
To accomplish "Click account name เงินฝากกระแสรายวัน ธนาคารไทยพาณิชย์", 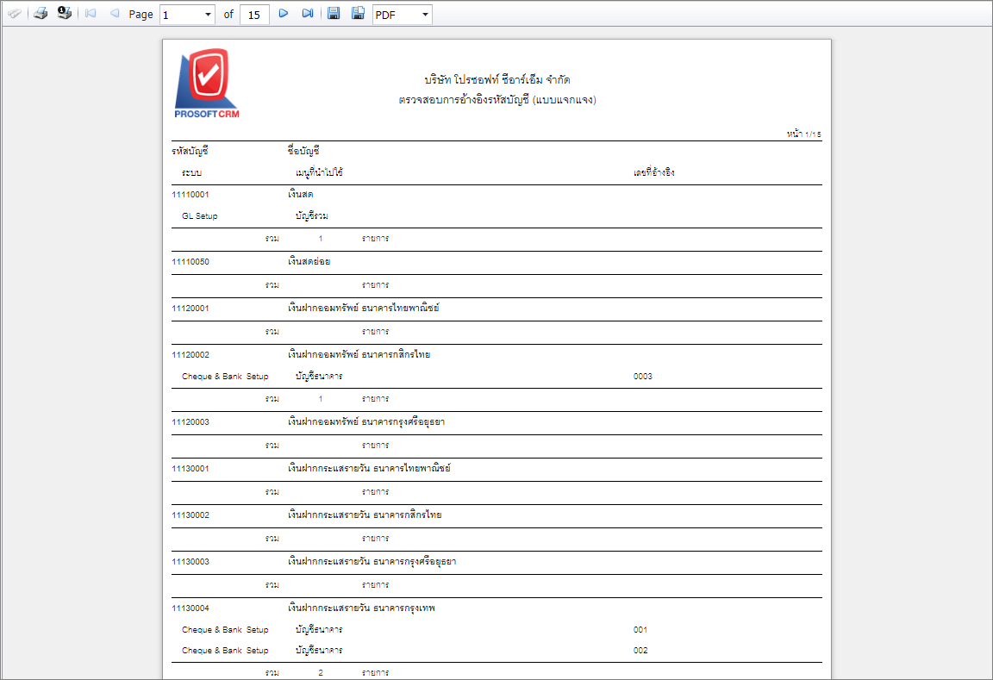I will (369, 468).
